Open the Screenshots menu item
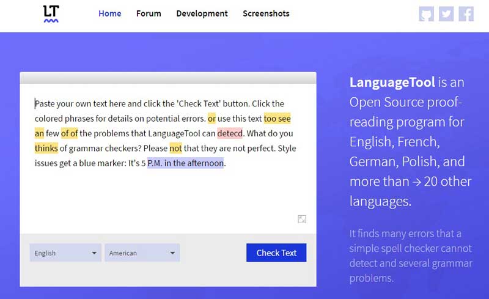This screenshot has width=489, height=299. [266, 13]
